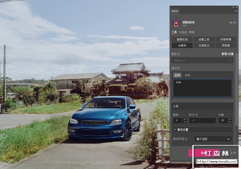This screenshot has height=169, width=241.
Task: Decrease the 步幅 steps value
Action: point(230,122)
